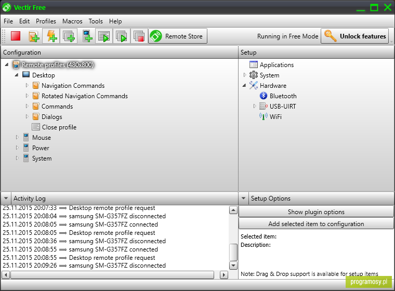Screen dimensions: 395x291
Task: Select the Applications icon in Setup
Action: (x=254, y=64)
